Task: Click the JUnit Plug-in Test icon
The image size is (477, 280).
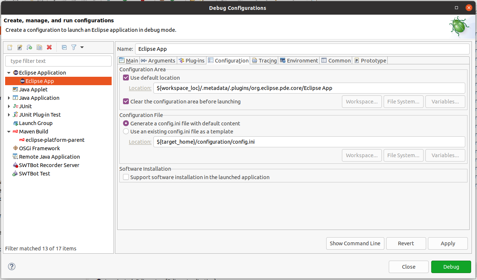Action: tap(15, 115)
